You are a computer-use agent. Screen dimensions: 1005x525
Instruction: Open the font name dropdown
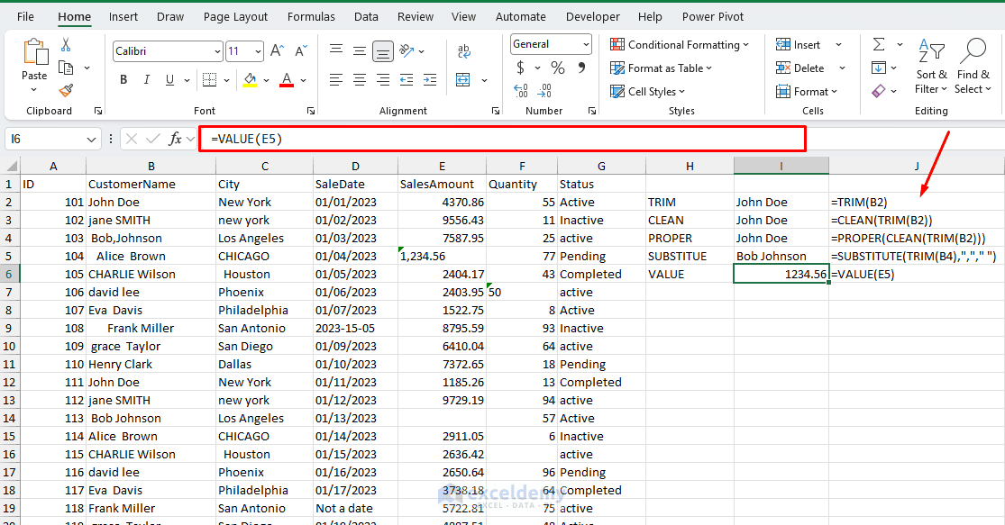tap(217, 51)
